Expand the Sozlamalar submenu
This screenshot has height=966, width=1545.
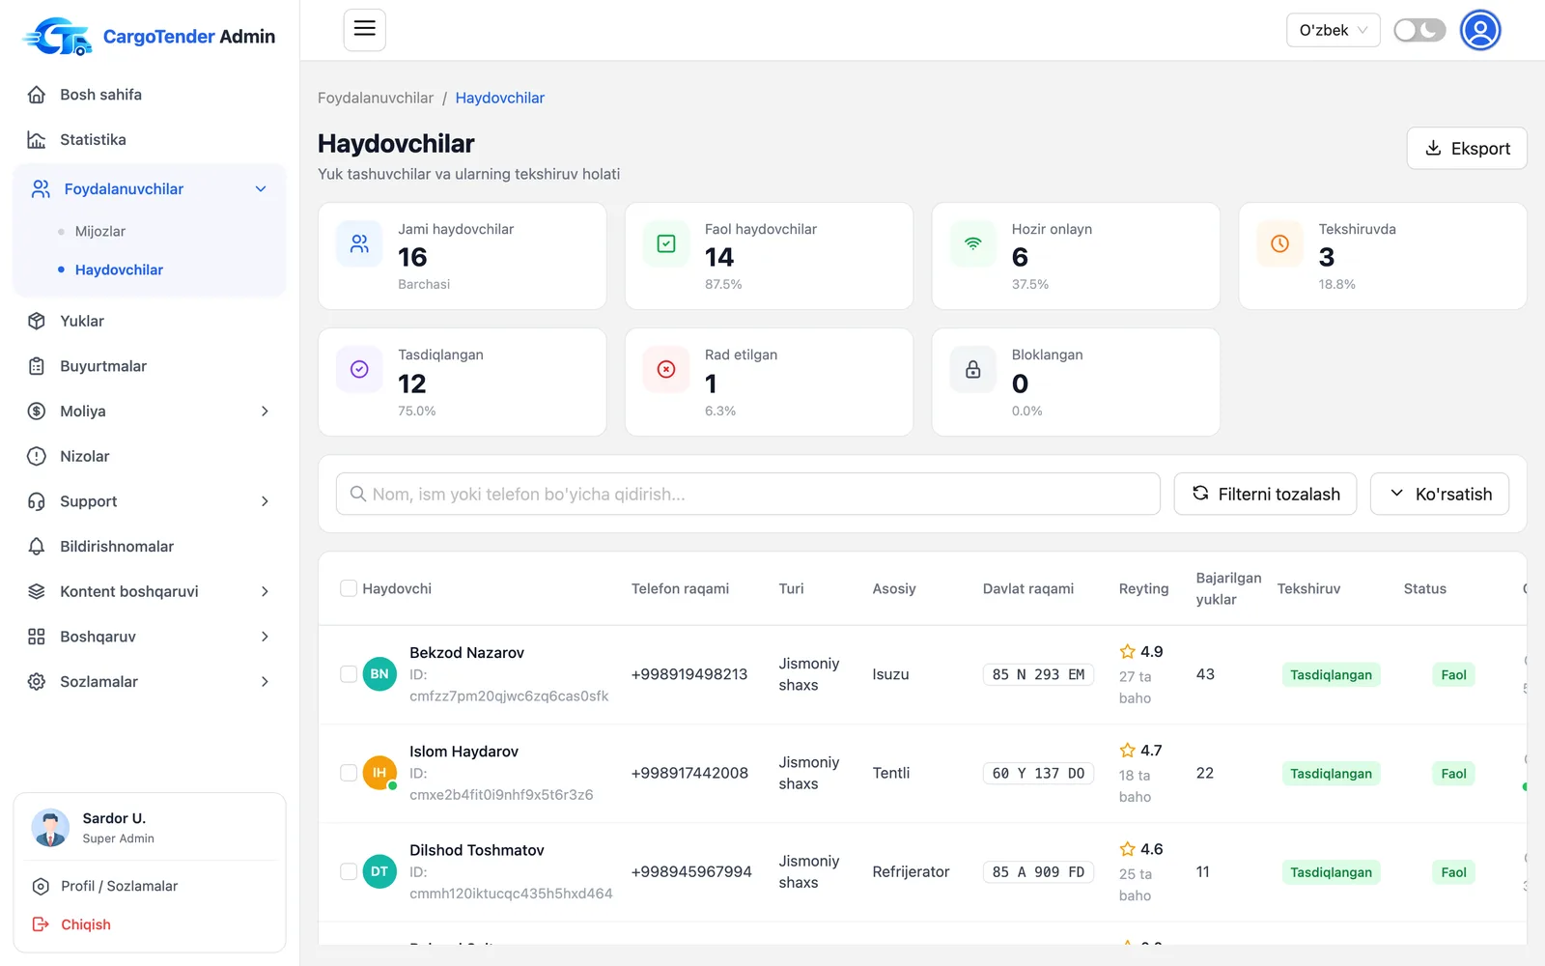150,682
